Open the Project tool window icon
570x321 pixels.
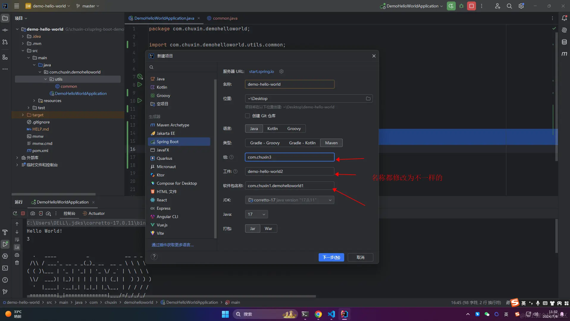coord(5,18)
